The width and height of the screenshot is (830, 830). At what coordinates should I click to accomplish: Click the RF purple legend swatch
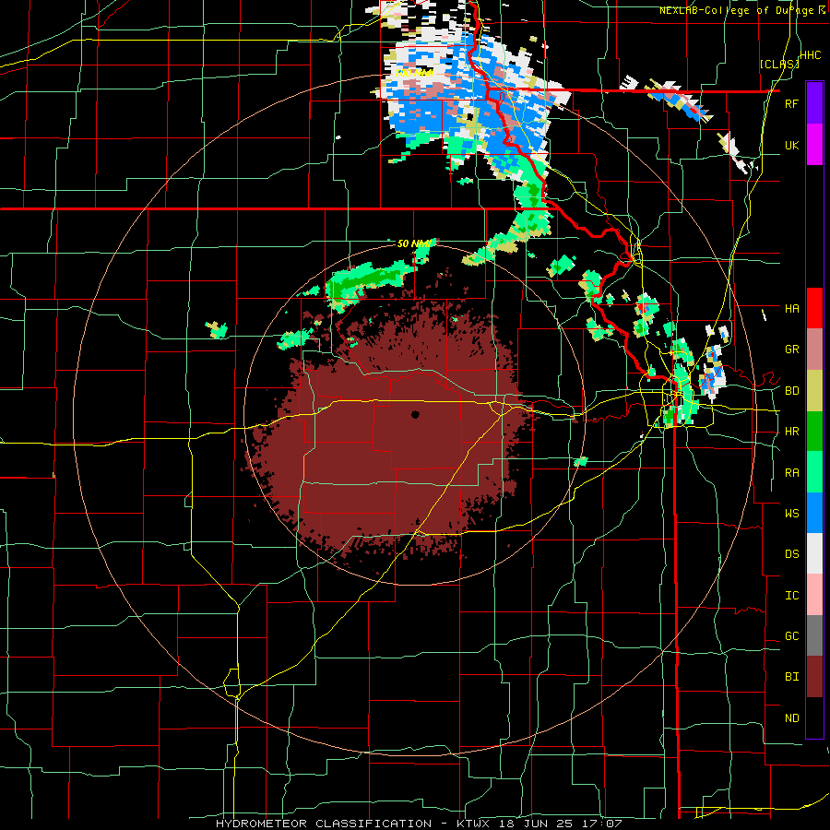tap(814, 103)
